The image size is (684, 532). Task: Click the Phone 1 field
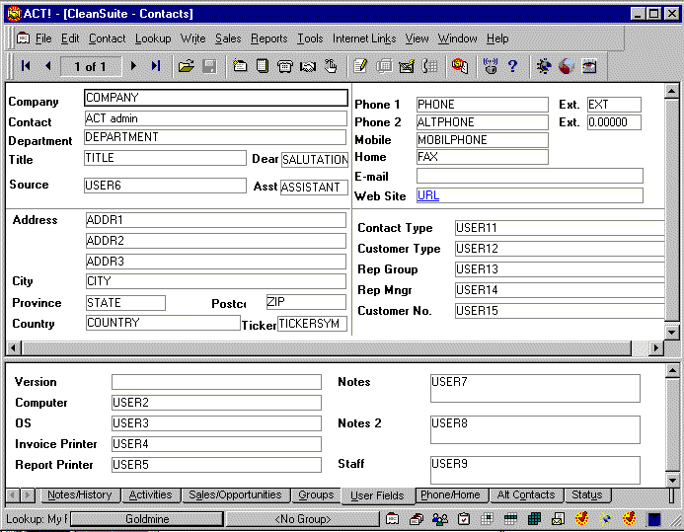[482, 105]
